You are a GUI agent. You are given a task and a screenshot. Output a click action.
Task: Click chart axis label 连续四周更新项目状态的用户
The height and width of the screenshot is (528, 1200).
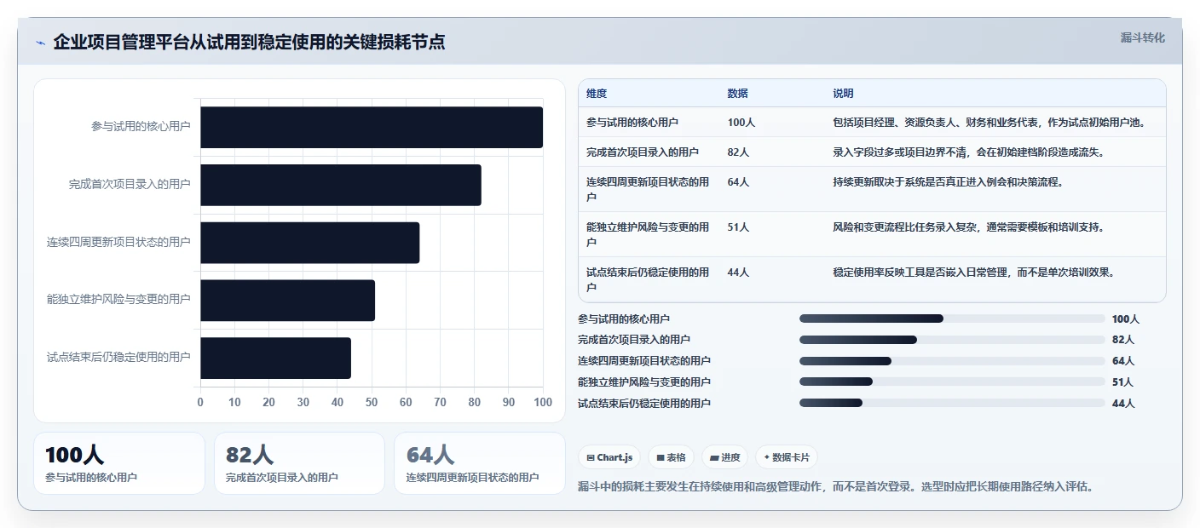pyautogui.click(x=118, y=243)
